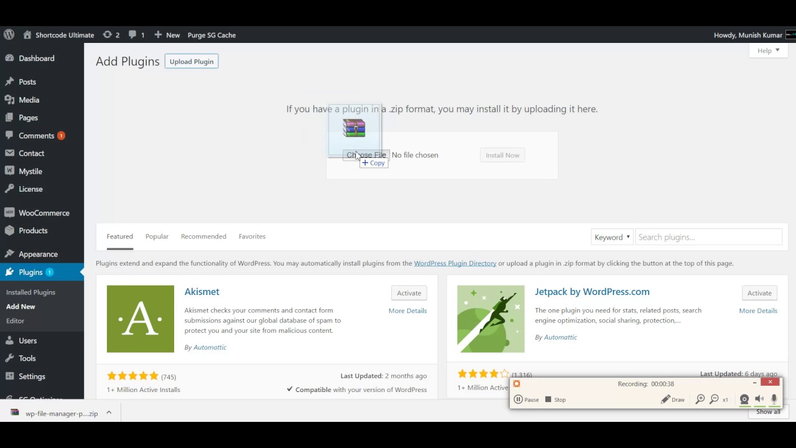Open the plugin Editor submenu item
The width and height of the screenshot is (796, 448).
15,320
